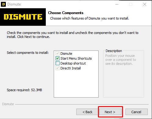The height and width of the screenshot is (119, 152).
Task: Enable the Desktop shortcut checkbox
Action: [57, 63]
